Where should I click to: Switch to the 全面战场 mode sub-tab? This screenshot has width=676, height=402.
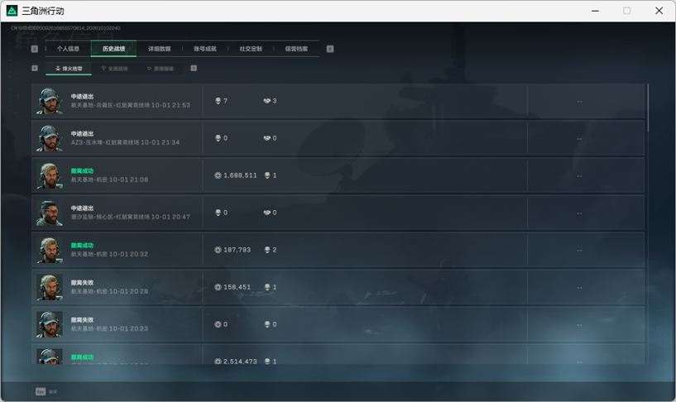[114, 69]
